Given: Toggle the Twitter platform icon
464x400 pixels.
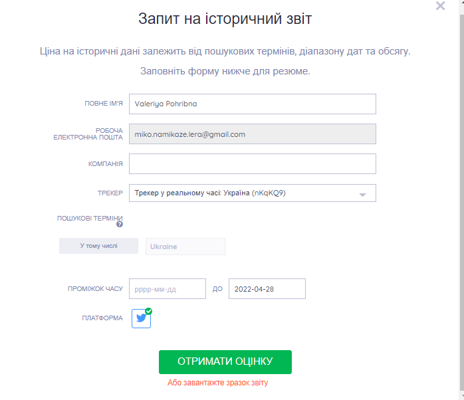Looking at the screenshot, I should click(141, 318).
